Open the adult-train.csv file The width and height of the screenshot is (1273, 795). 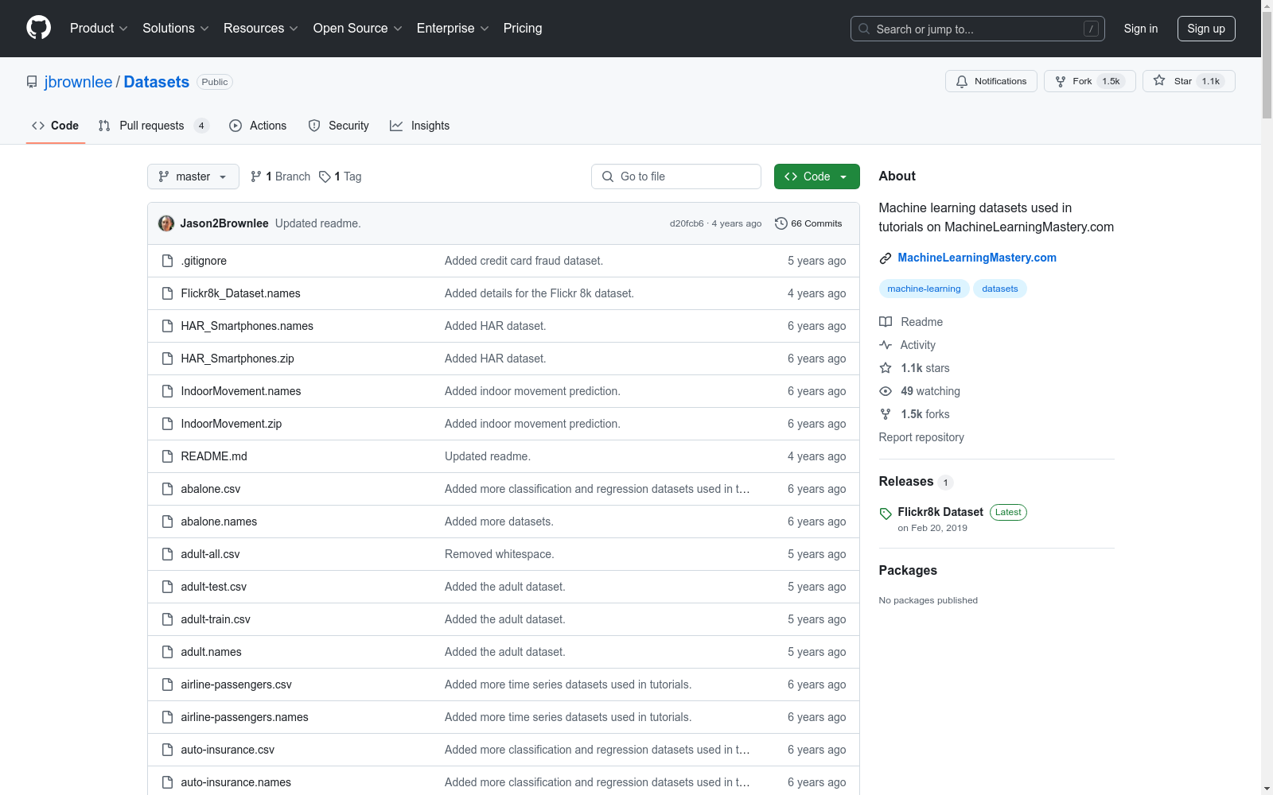coord(216,619)
